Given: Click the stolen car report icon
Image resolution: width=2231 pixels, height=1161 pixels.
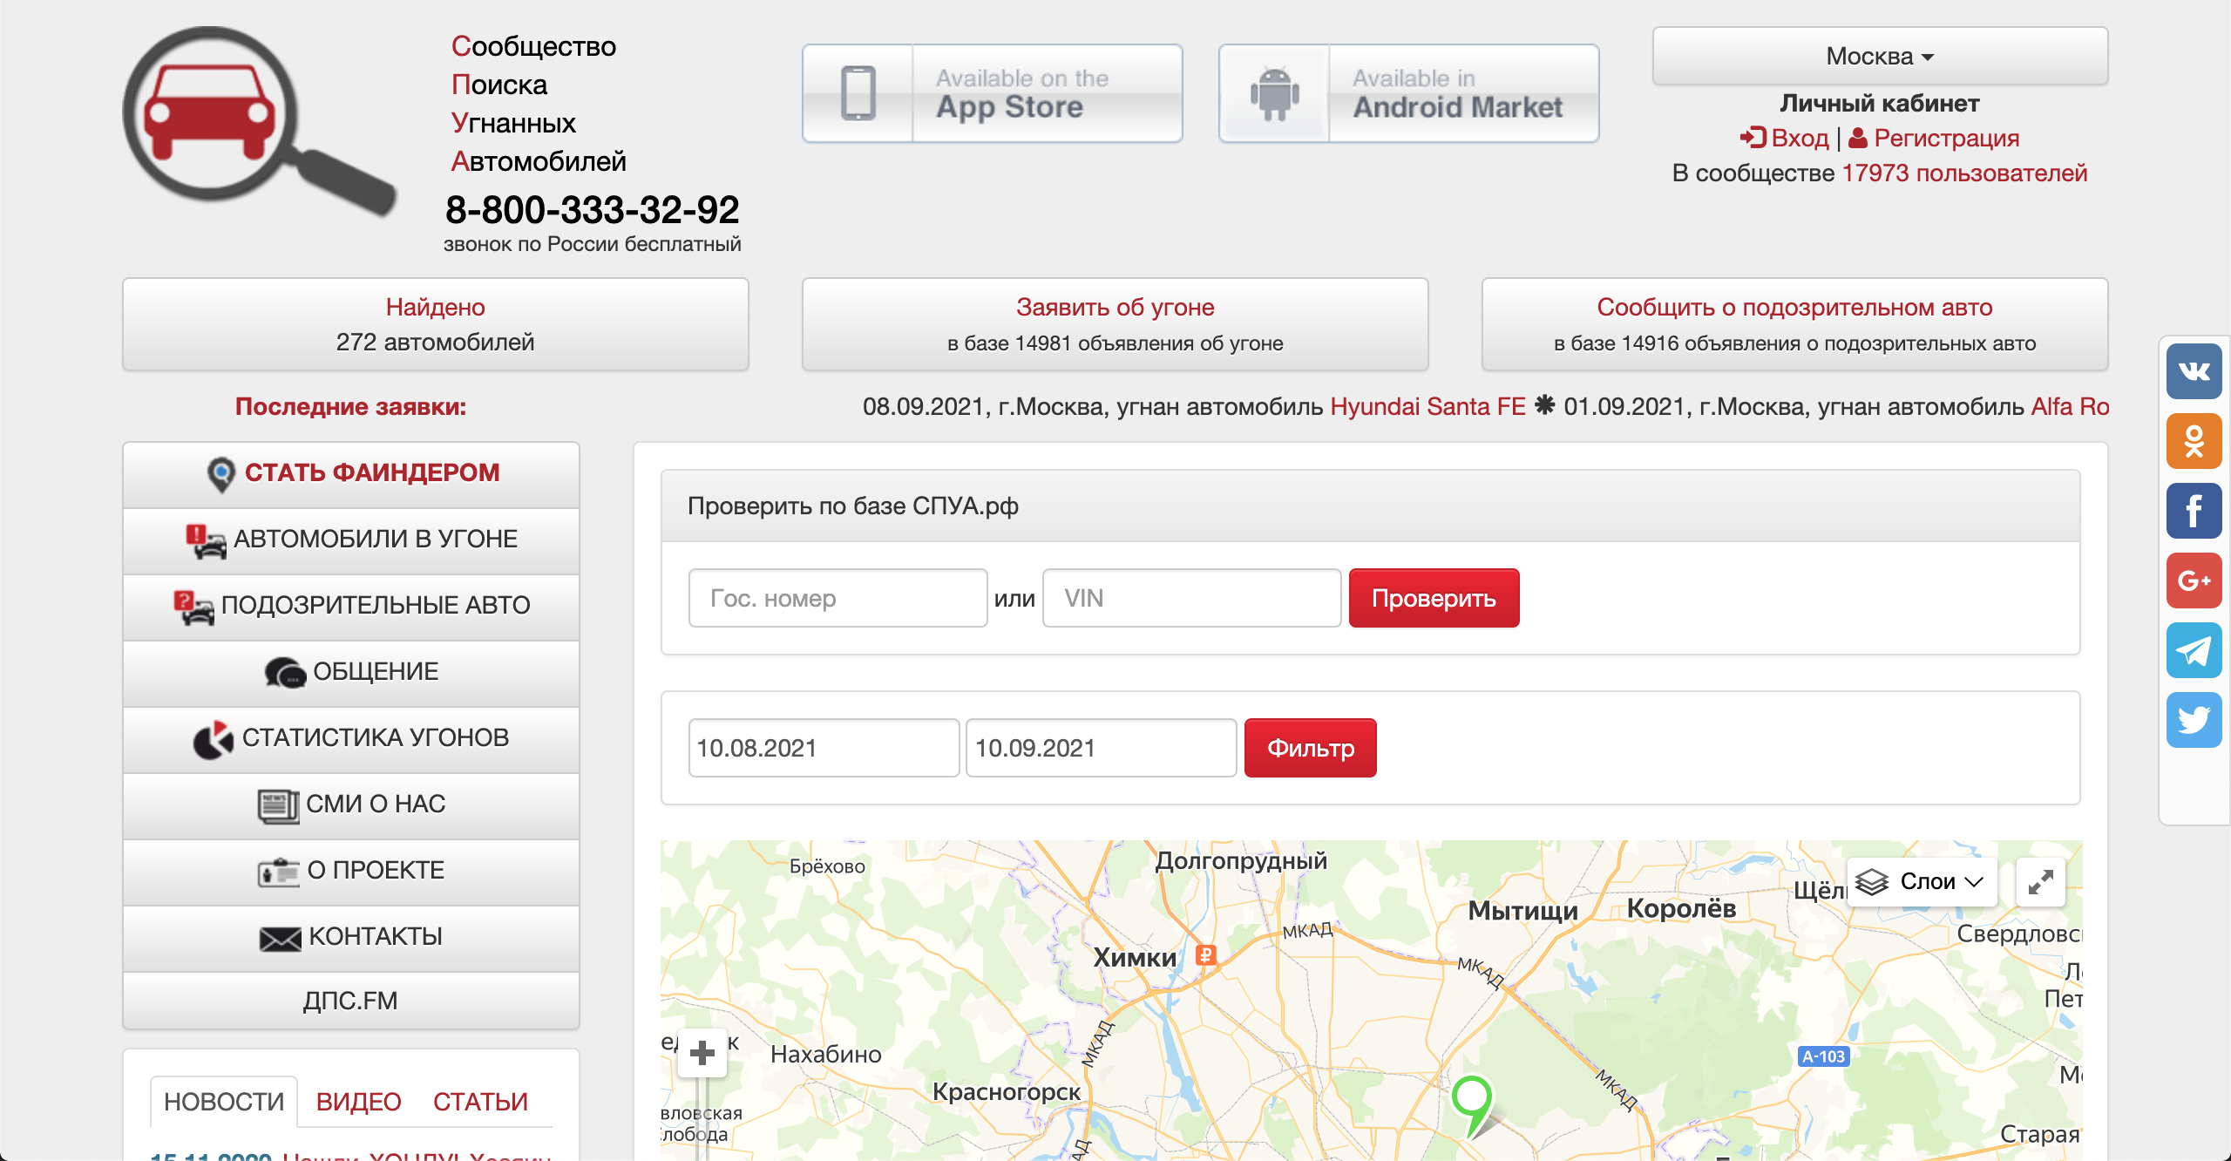Looking at the screenshot, I should (x=205, y=539).
